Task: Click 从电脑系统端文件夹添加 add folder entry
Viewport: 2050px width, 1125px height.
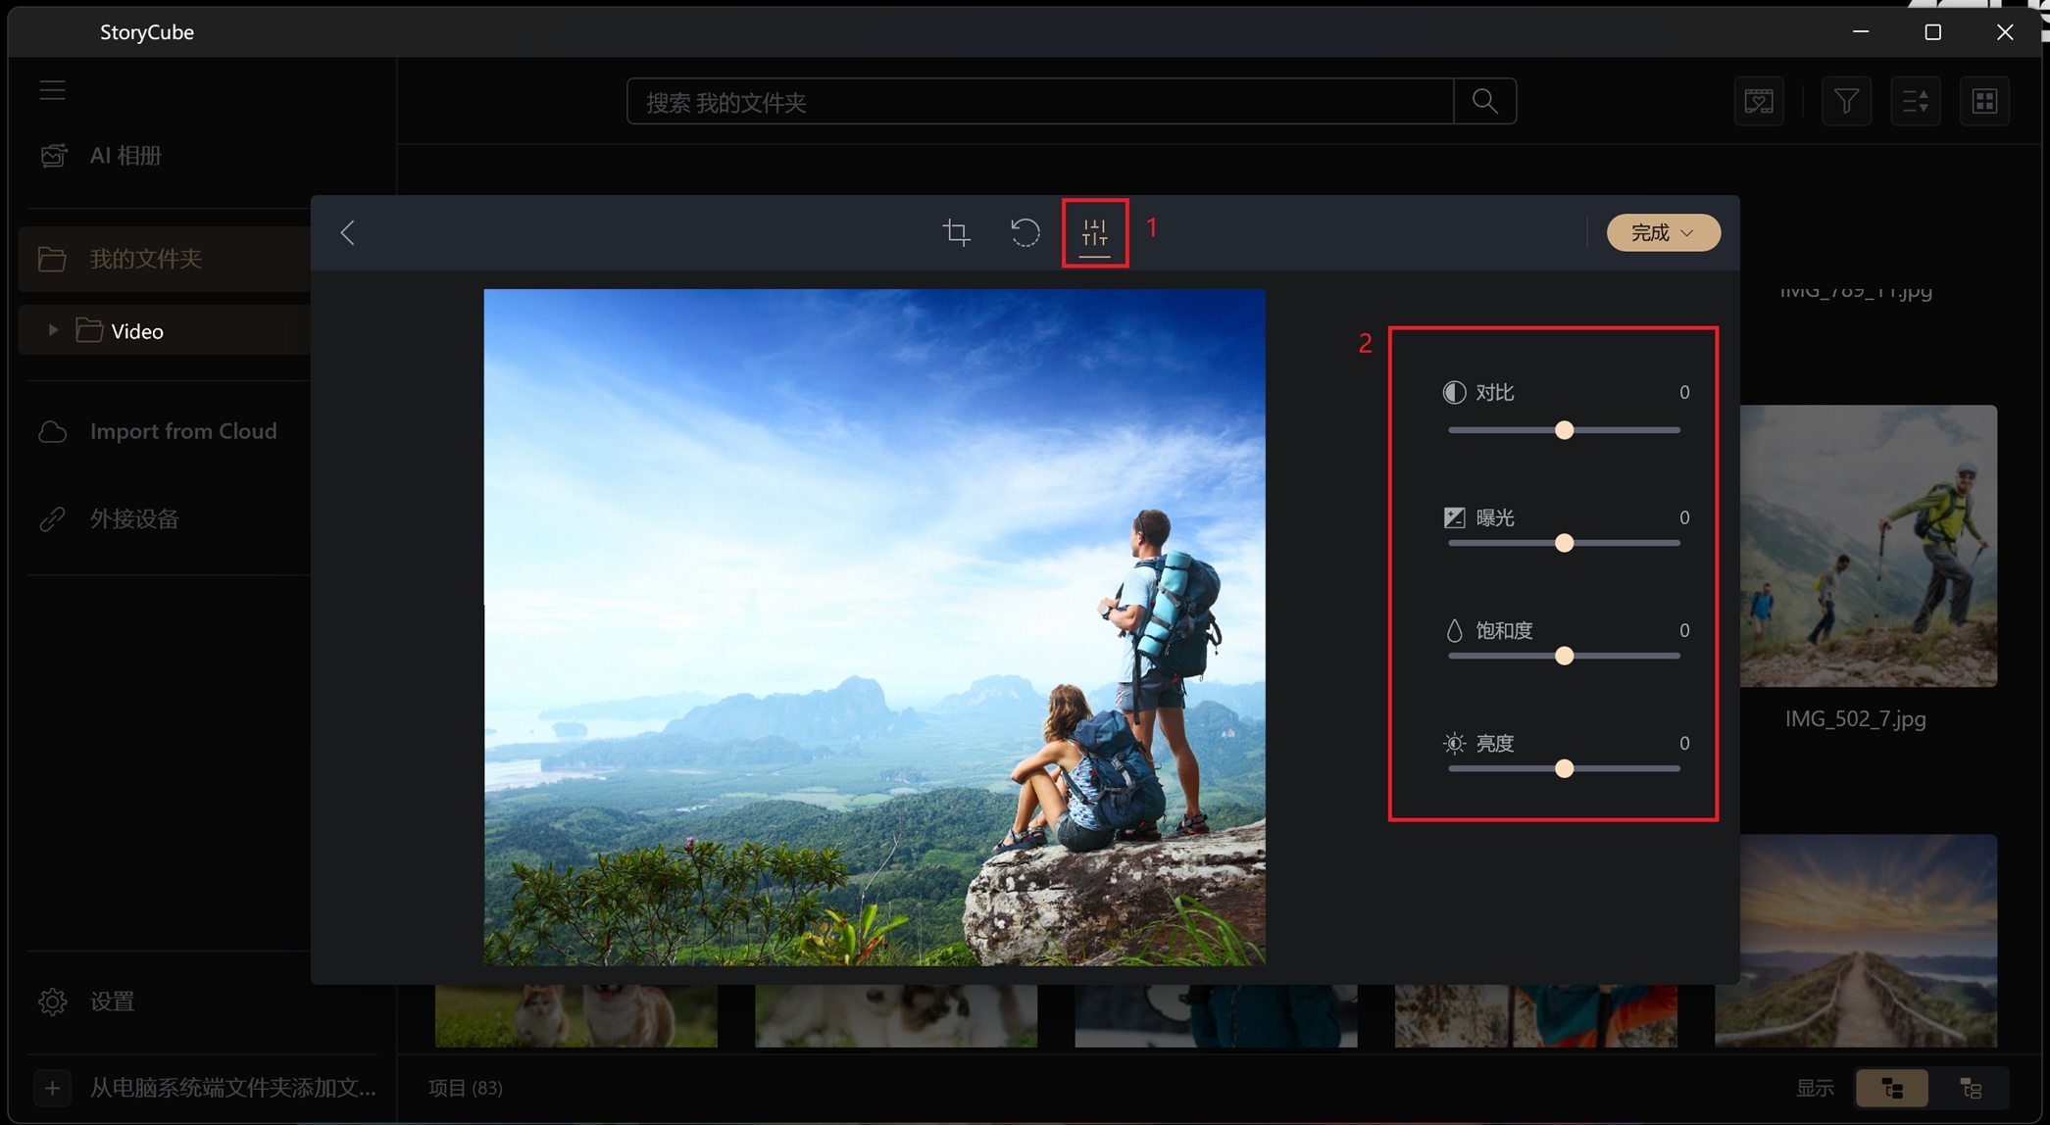Action: [x=232, y=1088]
